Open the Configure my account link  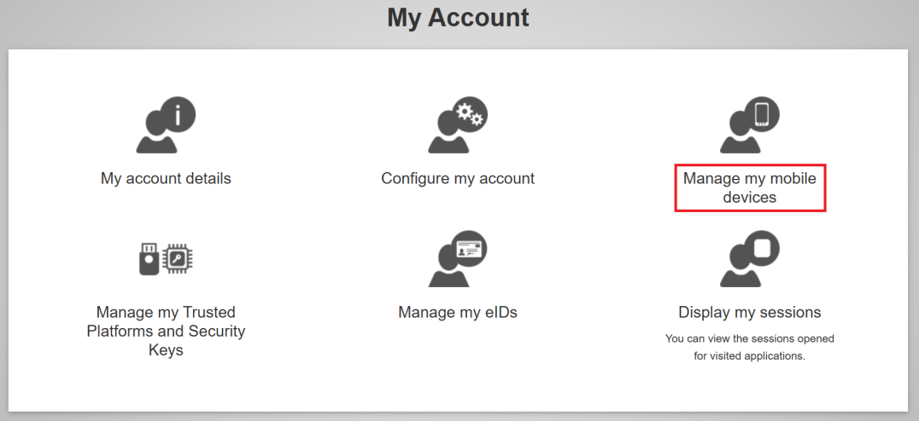point(458,179)
